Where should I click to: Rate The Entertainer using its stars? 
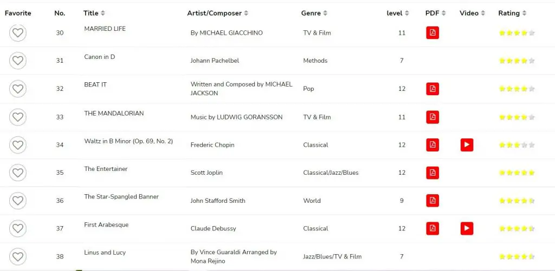pos(517,173)
